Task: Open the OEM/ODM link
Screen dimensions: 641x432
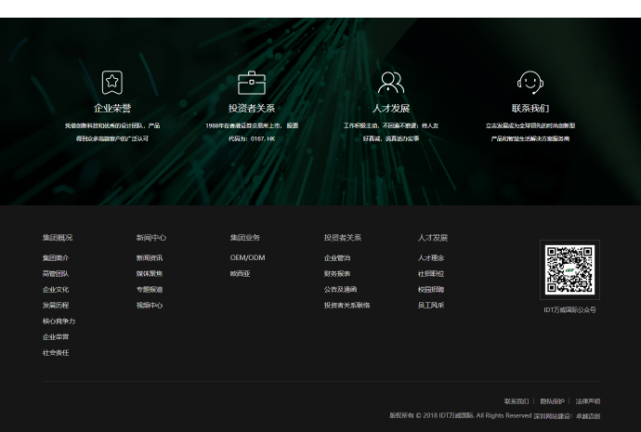Action: click(x=247, y=257)
